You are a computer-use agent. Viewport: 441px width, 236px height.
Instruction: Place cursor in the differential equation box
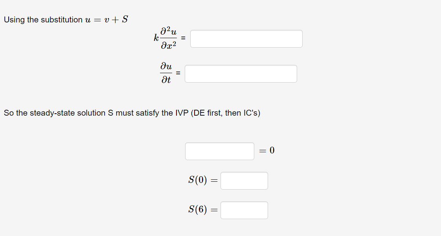(219, 151)
